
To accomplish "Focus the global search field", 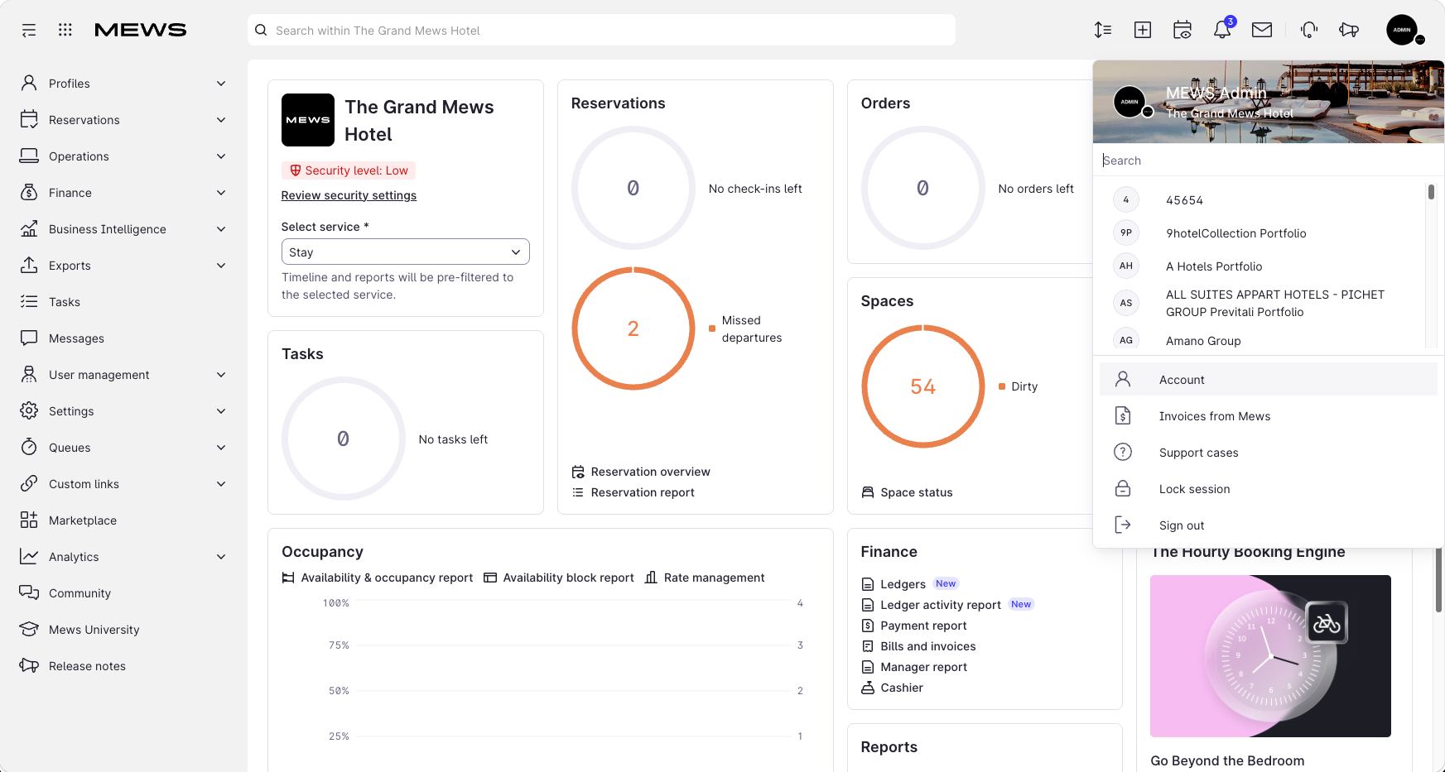I will tap(601, 31).
